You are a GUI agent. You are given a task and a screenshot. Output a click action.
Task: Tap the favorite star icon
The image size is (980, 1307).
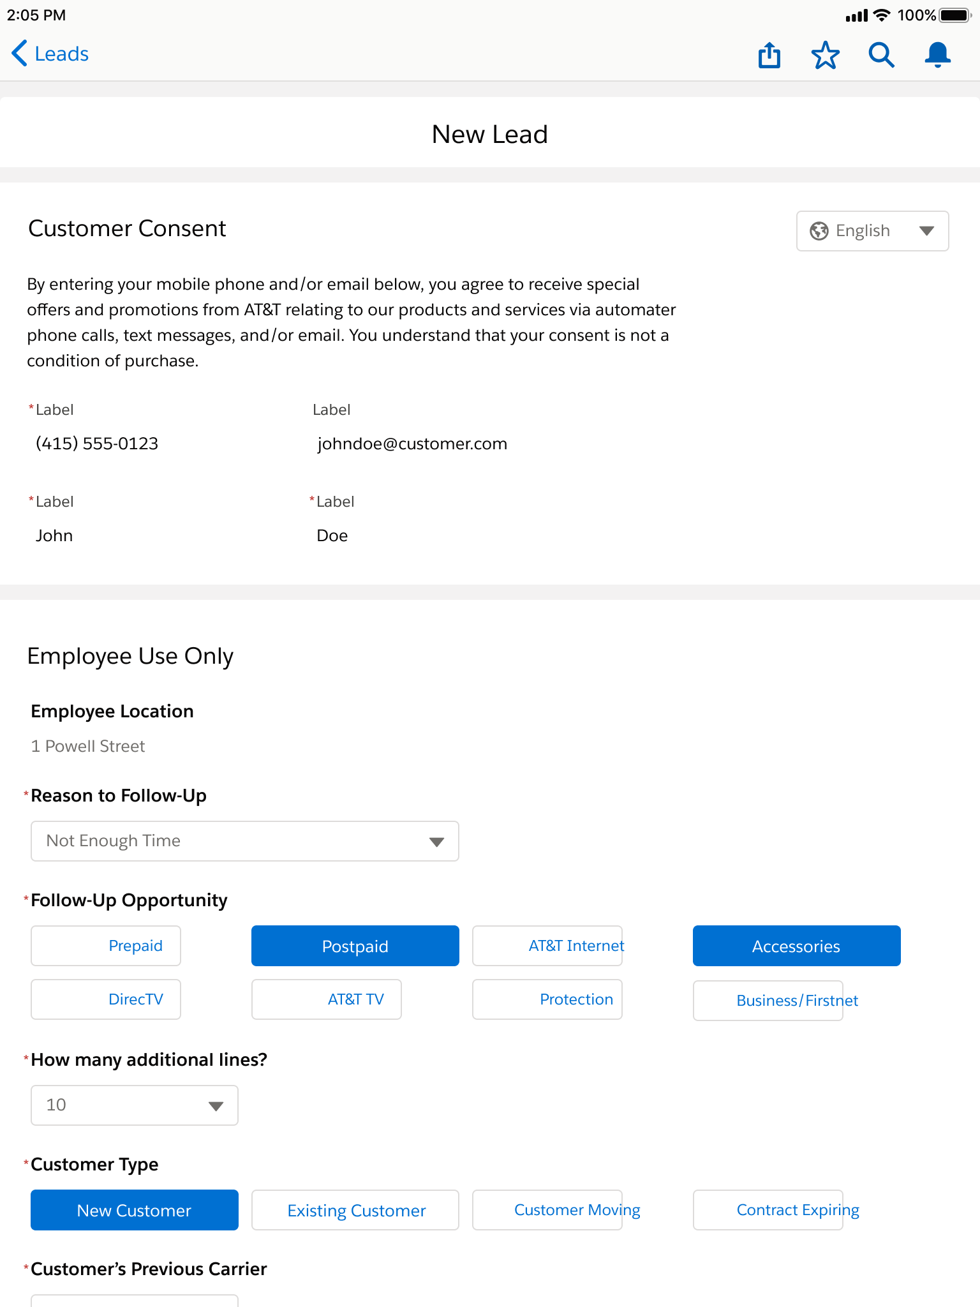click(x=825, y=55)
